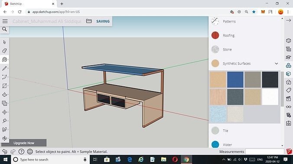This screenshot has width=293, height=164.
Task: Collapse the Synthetic Surfaces category chevron
Action: [277, 63]
